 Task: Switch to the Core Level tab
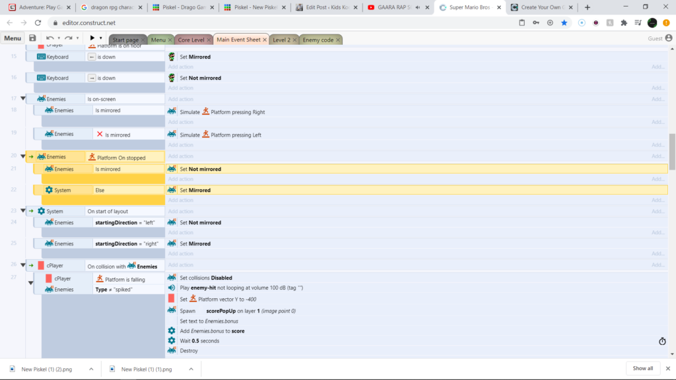pos(191,40)
